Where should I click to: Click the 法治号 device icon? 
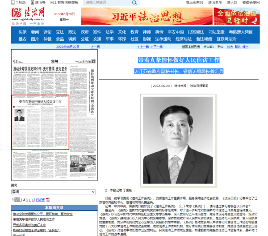pyautogui.click(x=33, y=2)
